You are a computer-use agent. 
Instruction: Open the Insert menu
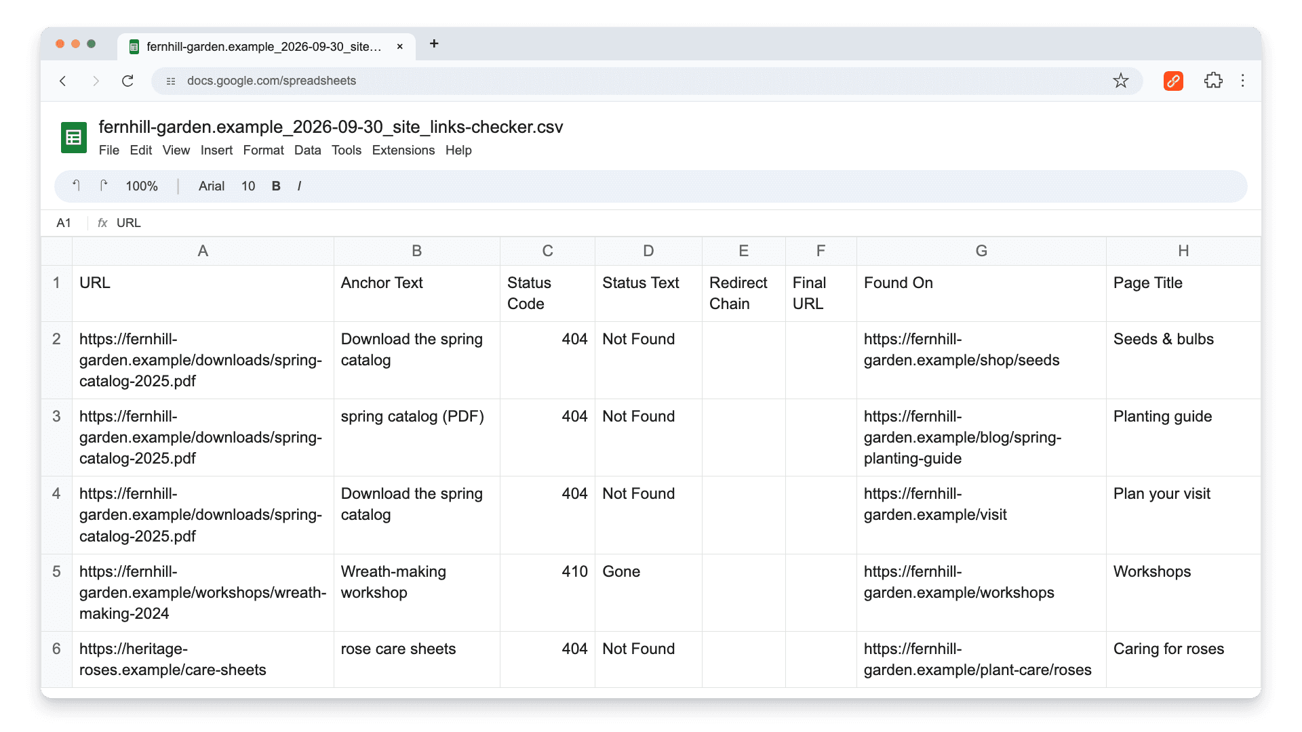pos(216,150)
